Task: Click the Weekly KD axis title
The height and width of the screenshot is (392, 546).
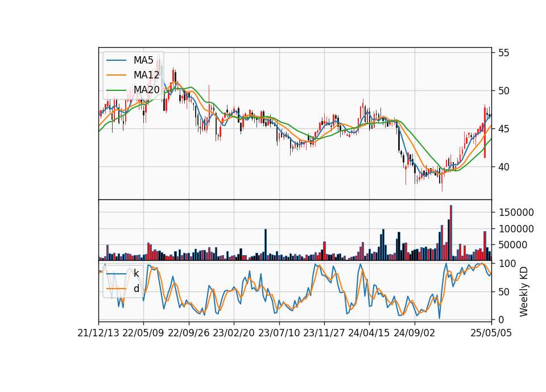Action: click(524, 292)
